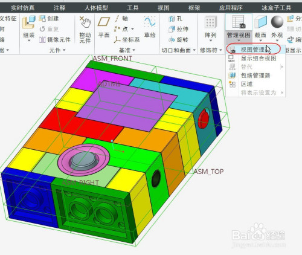Image resolution: width=302 pixels, height=255 pixels.
Task: Expand the 点 dropdown arrow
Action: (x=132, y=29)
